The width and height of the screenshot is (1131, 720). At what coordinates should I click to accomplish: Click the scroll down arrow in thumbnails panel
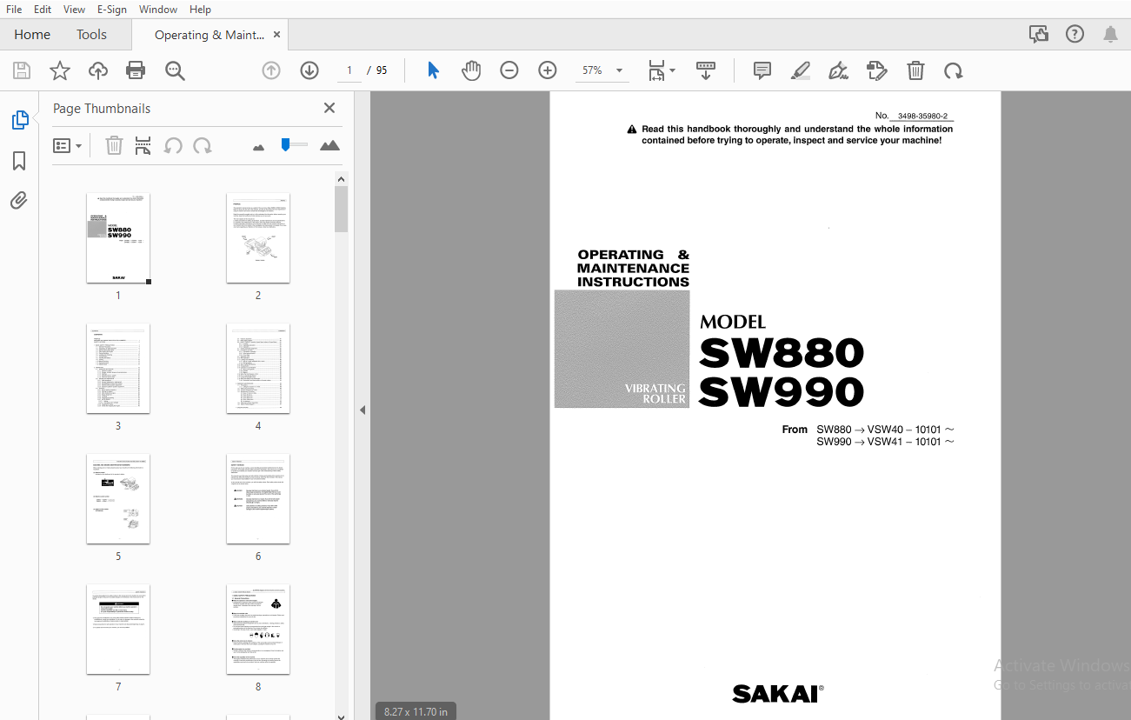(x=341, y=716)
